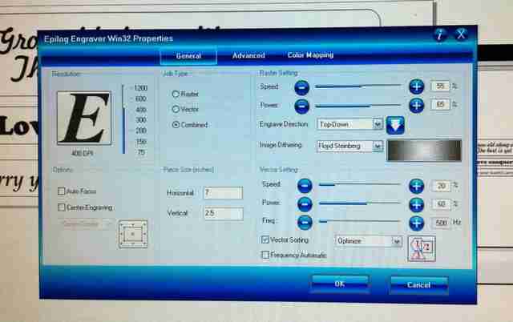This screenshot has width=513, height=322.
Task: Increase raster speed with plus button
Action: (417, 87)
